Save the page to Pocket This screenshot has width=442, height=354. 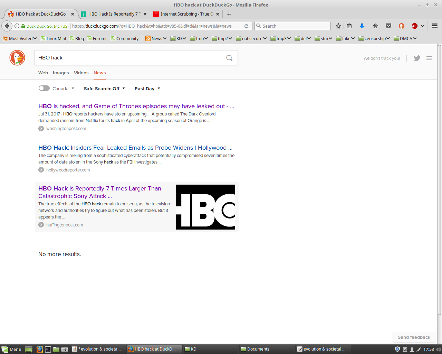(x=388, y=26)
